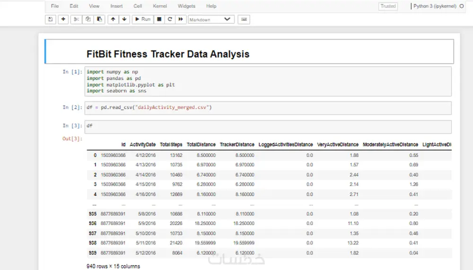Click the ActivityDate column header
The width and height of the screenshot is (473, 270).
click(x=143, y=145)
